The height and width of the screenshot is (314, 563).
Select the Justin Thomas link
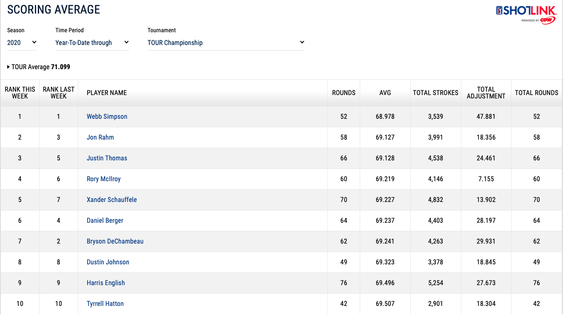107,158
